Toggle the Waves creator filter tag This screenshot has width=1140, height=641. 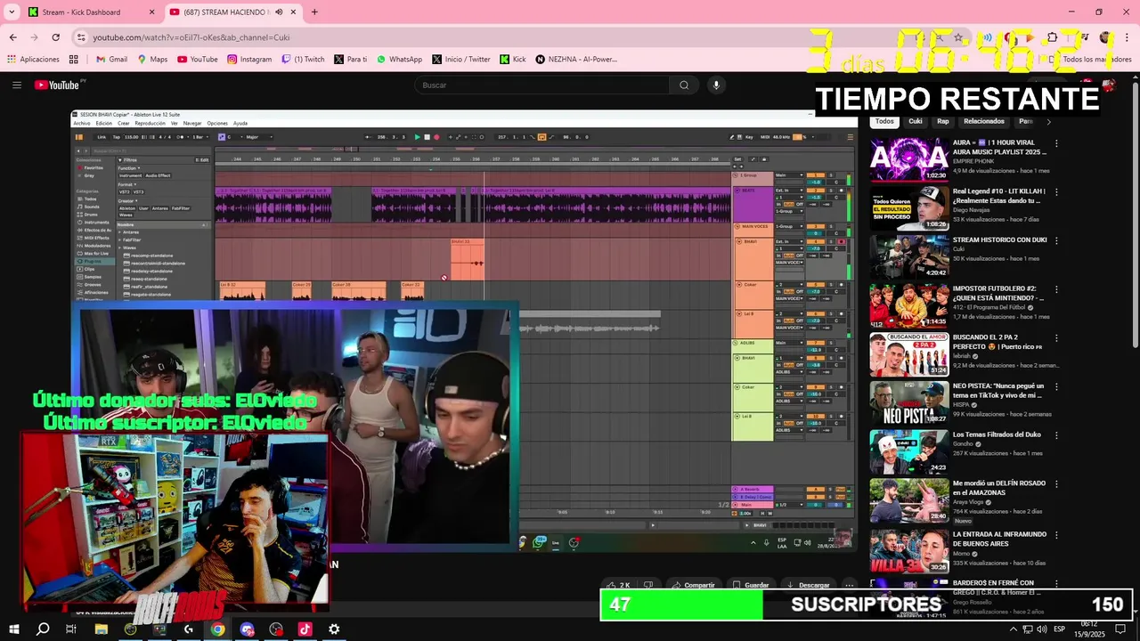pyautogui.click(x=126, y=215)
